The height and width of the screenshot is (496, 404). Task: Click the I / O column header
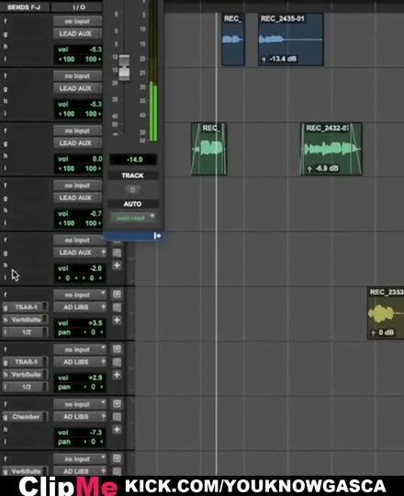[78, 7]
